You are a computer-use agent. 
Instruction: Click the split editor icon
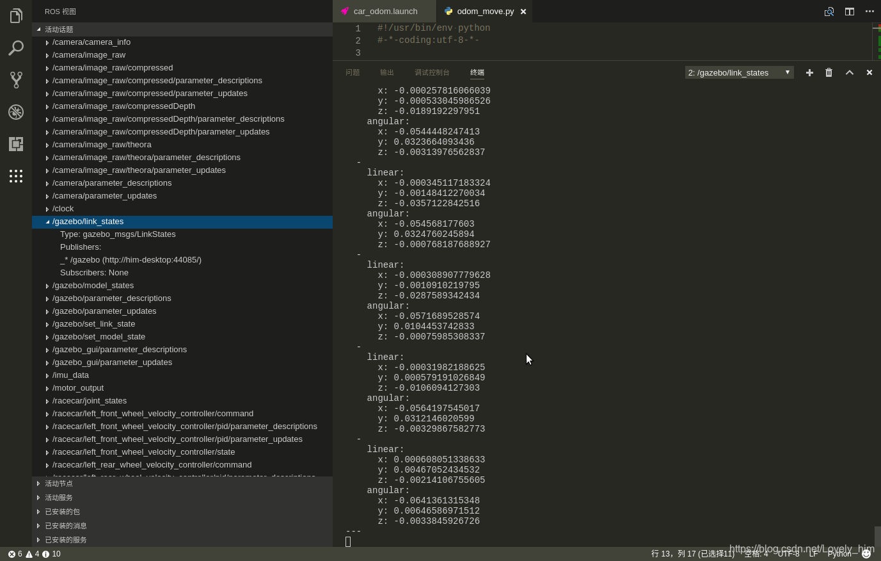coord(850,12)
